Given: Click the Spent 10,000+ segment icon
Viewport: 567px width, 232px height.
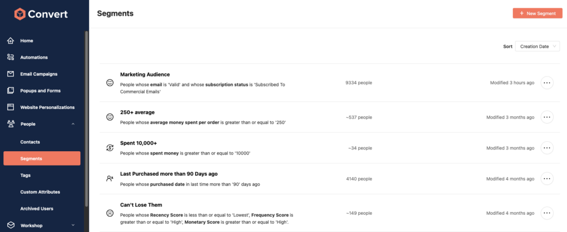Looking at the screenshot, I should pyautogui.click(x=110, y=148).
